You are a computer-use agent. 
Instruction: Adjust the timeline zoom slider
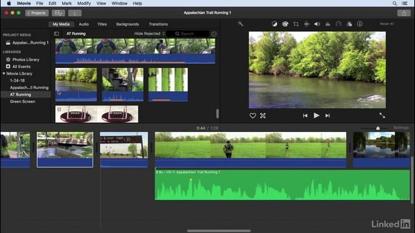[x=377, y=128]
